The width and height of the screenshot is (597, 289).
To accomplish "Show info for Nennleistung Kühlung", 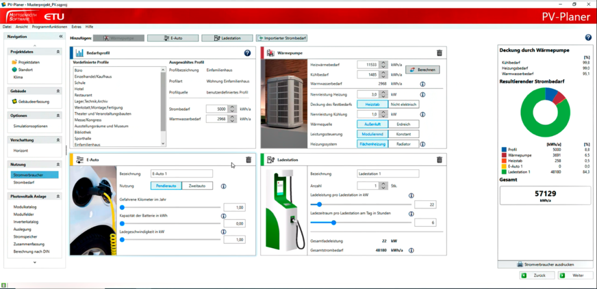I will tap(422, 114).
